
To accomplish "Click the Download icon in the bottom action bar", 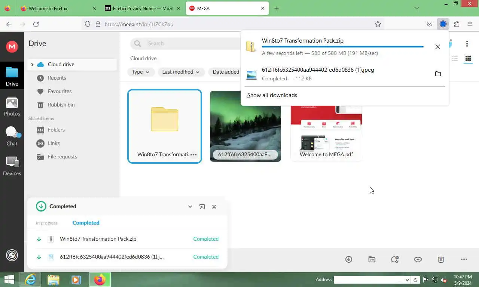I will tap(349, 259).
